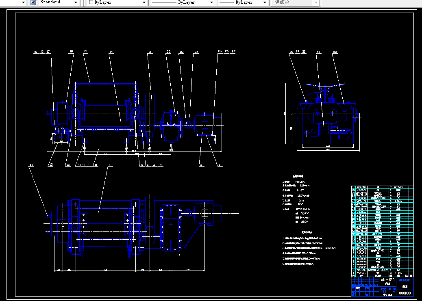The image size is (422, 301).
Task: Select the 380v voltage text
Action: click(304, 222)
